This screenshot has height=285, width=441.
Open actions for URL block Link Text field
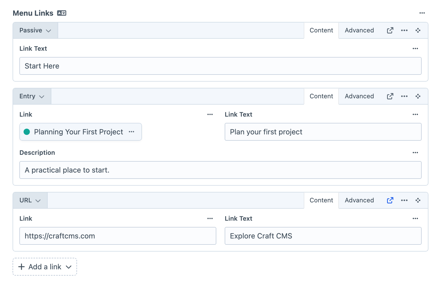(x=415, y=219)
